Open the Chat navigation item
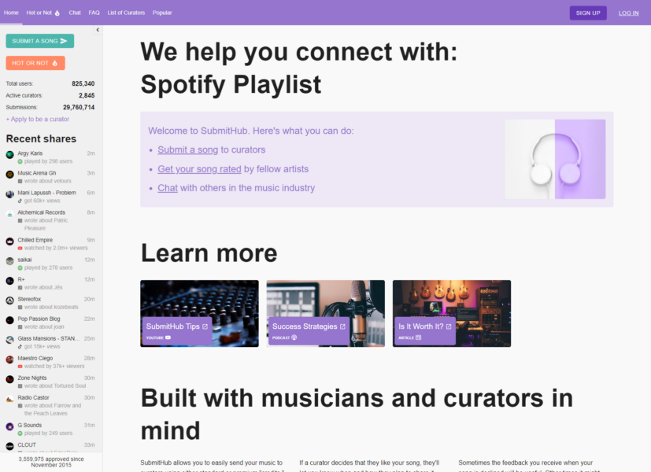The image size is (651, 472). 75,13
